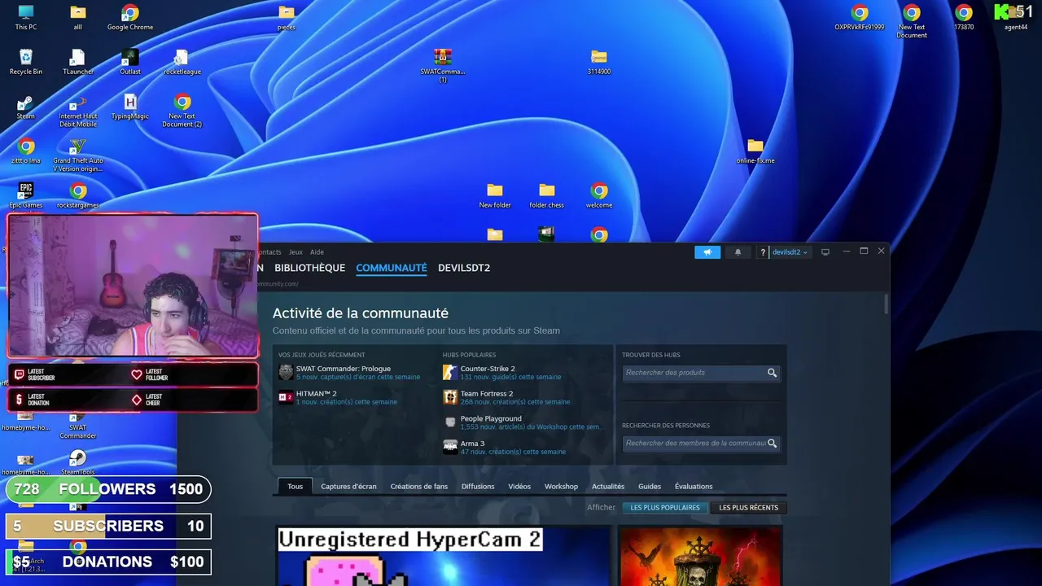The image size is (1042, 586).
Task: Open the online-fix.me folder
Action: click(755, 151)
